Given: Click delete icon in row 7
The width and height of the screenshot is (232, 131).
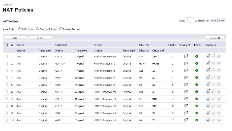Looking at the screenshot, I should (218, 99).
